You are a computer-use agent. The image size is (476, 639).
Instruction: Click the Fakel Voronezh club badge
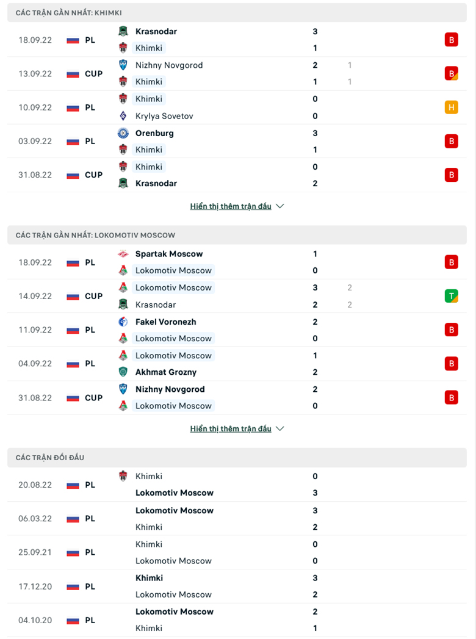pyautogui.click(x=123, y=322)
